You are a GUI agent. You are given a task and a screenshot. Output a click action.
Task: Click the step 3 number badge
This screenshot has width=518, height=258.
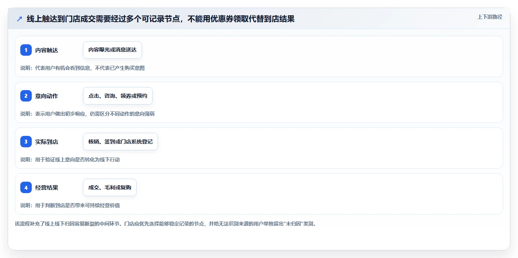tap(26, 142)
